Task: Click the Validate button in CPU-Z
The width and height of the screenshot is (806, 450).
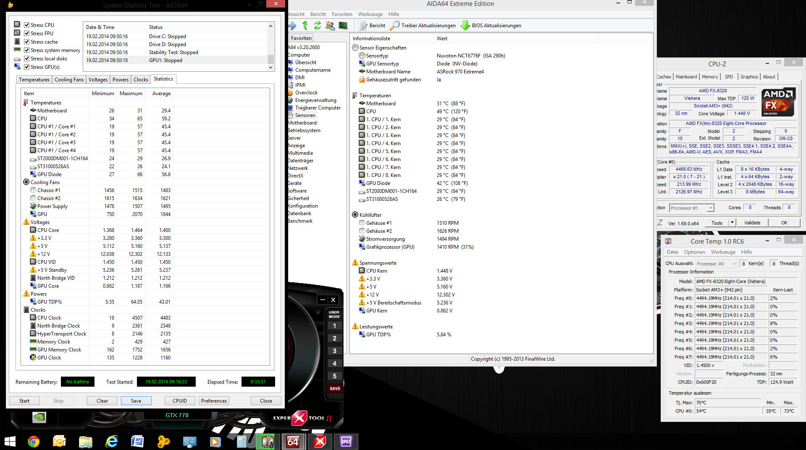Action: [x=752, y=223]
